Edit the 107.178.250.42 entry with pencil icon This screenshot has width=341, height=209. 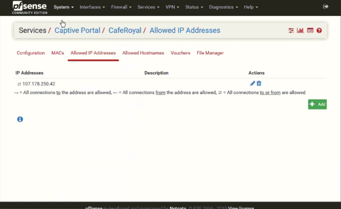(252, 83)
